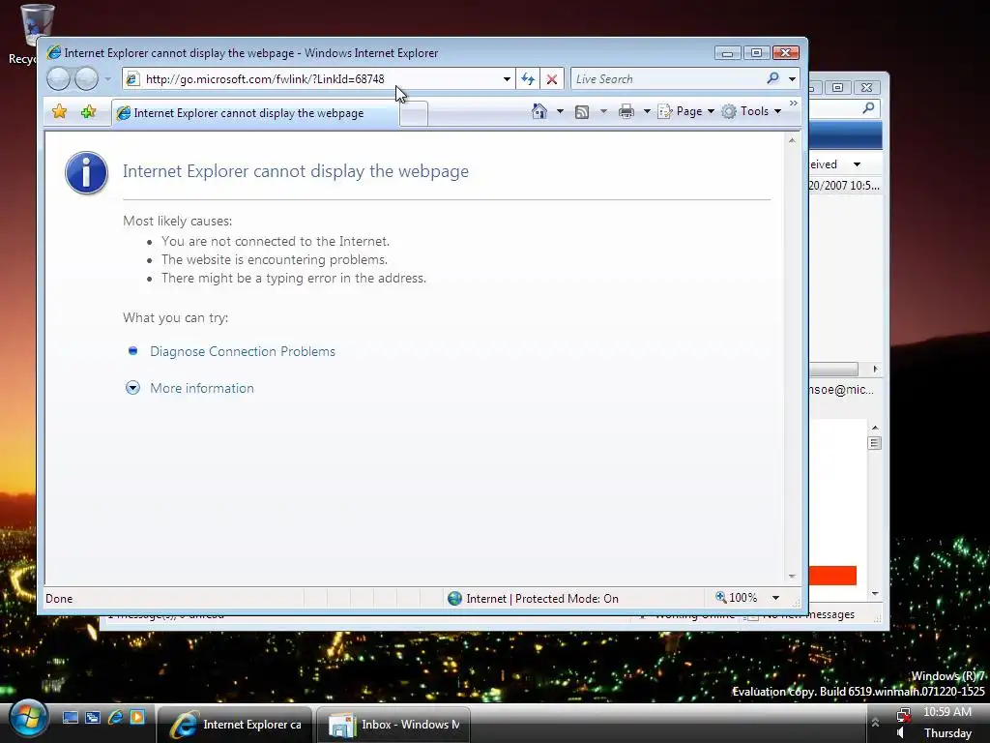This screenshot has height=743, width=990.
Task: Show more toolbar commands chevron
Action: tap(794, 103)
